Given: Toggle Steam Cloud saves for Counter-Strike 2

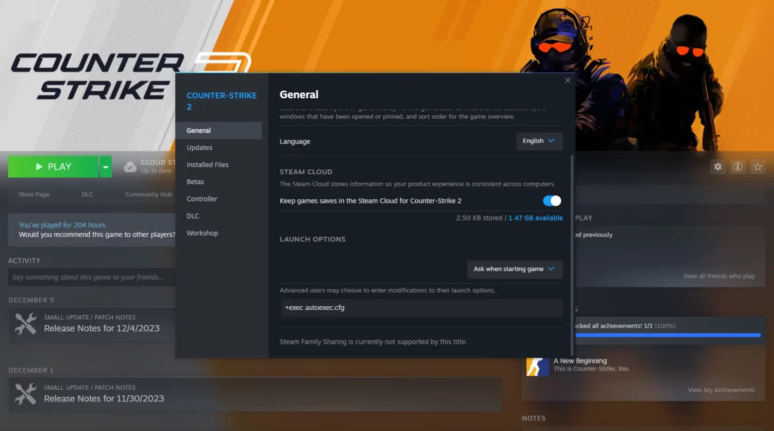Looking at the screenshot, I should point(552,201).
